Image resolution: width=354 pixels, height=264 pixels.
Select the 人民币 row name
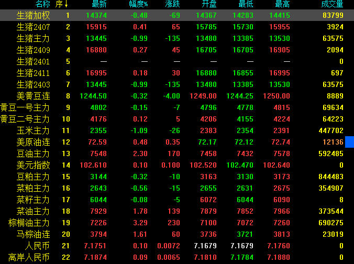(38, 246)
